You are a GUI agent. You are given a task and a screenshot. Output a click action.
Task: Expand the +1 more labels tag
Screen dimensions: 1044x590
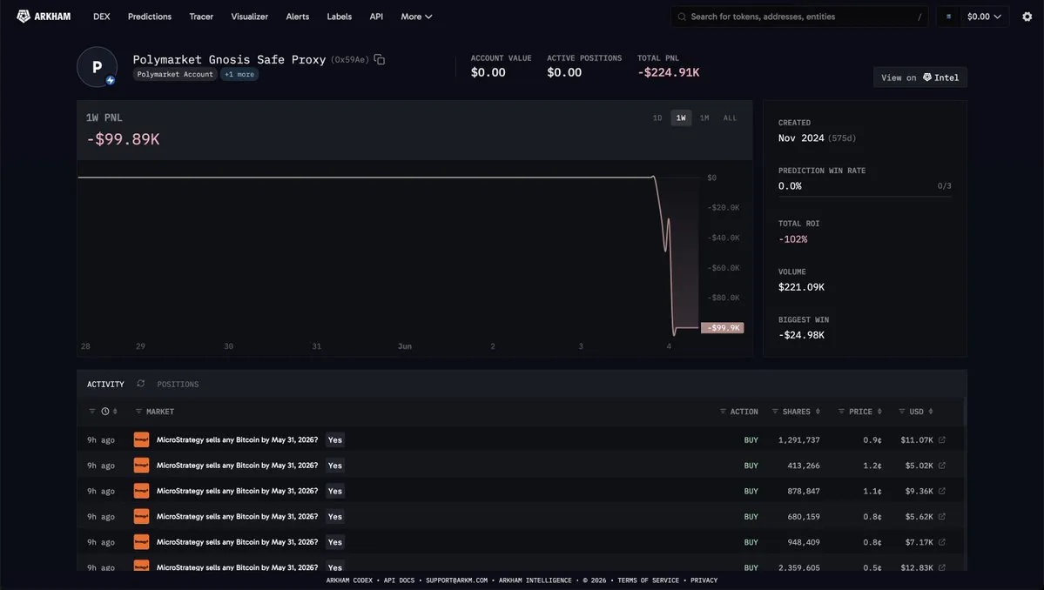click(239, 74)
